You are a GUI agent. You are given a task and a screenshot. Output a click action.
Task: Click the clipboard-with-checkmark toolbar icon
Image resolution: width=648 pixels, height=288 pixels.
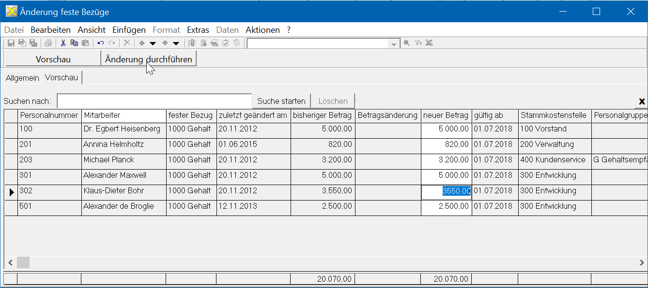click(226, 43)
